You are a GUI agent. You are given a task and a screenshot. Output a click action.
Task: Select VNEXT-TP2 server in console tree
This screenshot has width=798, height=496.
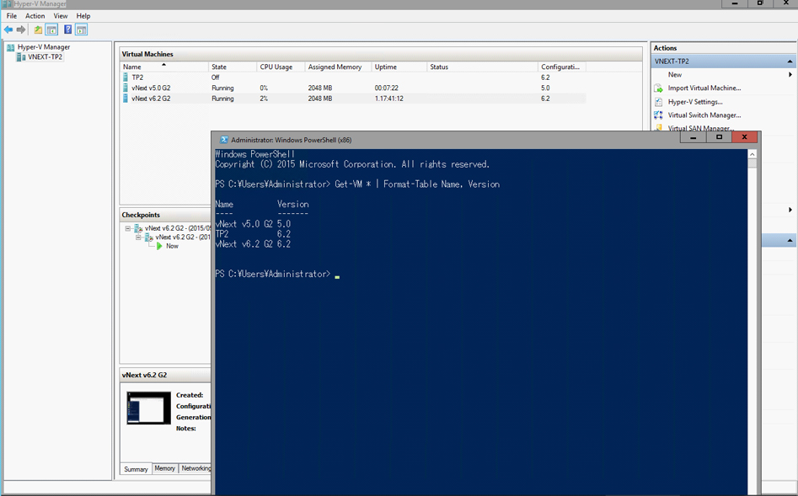(x=46, y=57)
